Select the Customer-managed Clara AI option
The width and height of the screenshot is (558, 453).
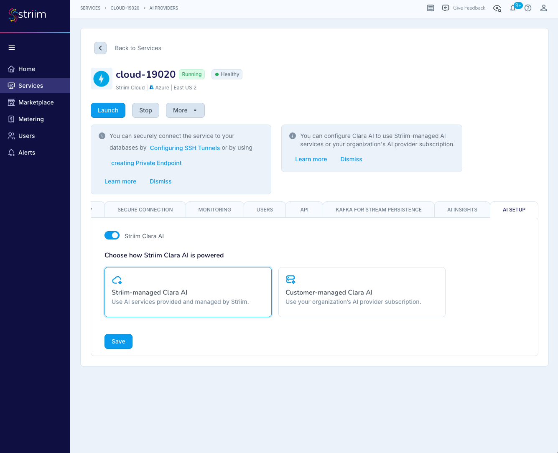pos(362,292)
